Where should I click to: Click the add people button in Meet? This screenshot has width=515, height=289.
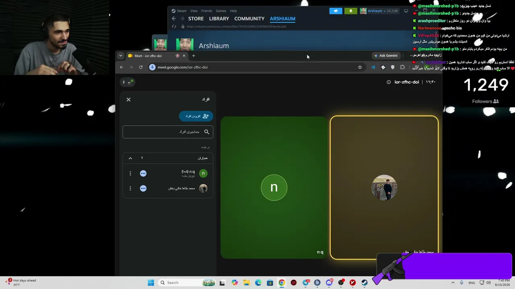(x=196, y=116)
